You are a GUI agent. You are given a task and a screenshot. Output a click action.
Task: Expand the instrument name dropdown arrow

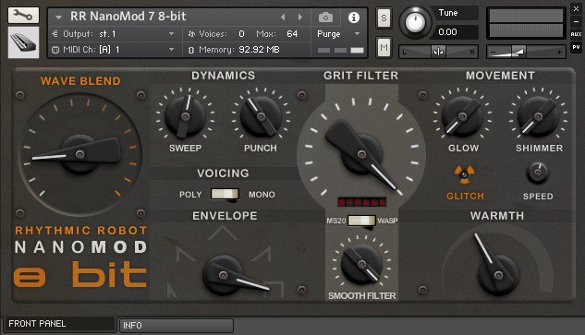[58, 18]
